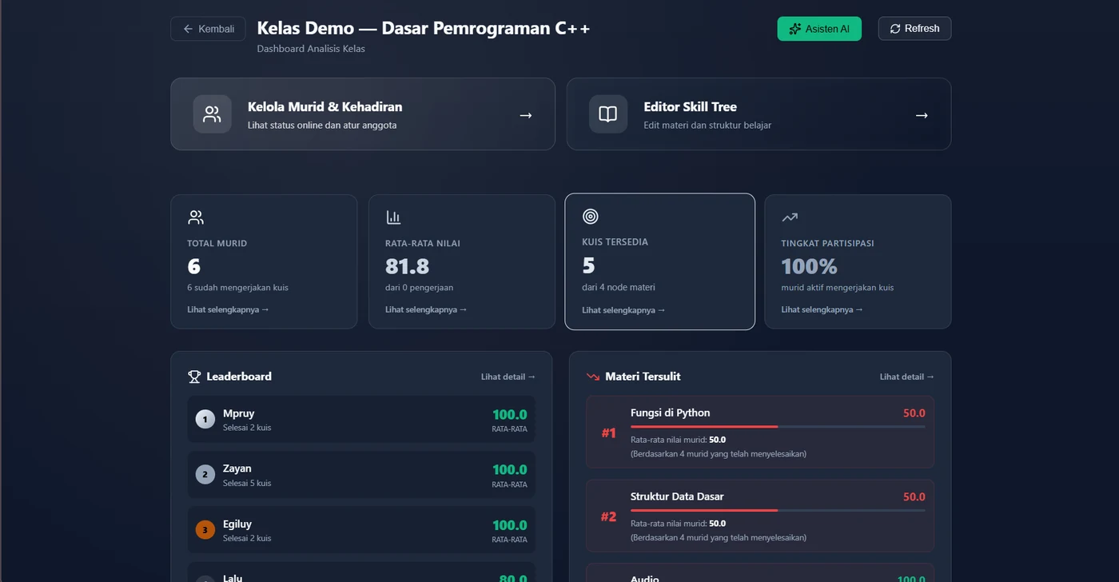Image resolution: width=1119 pixels, height=582 pixels.
Task: Click the Kelola Murid & Kehadiran heading
Action: click(x=325, y=107)
